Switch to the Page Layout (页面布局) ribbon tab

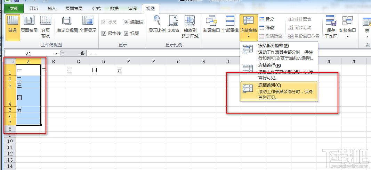[74, 9]
